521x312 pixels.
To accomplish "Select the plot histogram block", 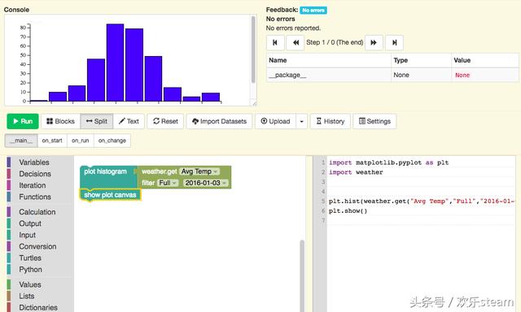I will point(105,171).
